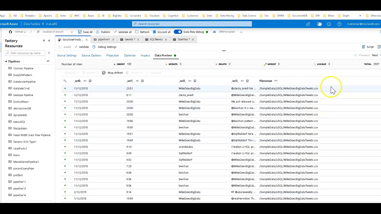Collapse the Pipelines tree section
The width and height of the screenshot is (381, 214).
click(x=6, y=61)
